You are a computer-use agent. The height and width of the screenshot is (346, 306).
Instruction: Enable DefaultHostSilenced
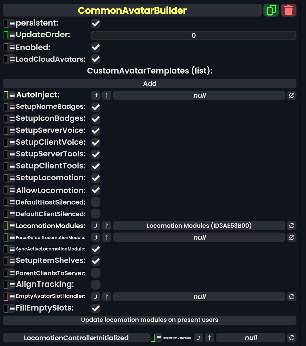click(96, 202)
